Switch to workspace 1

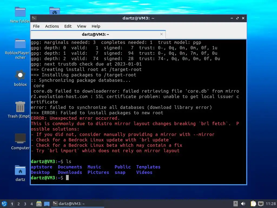[x=12, y=204]
